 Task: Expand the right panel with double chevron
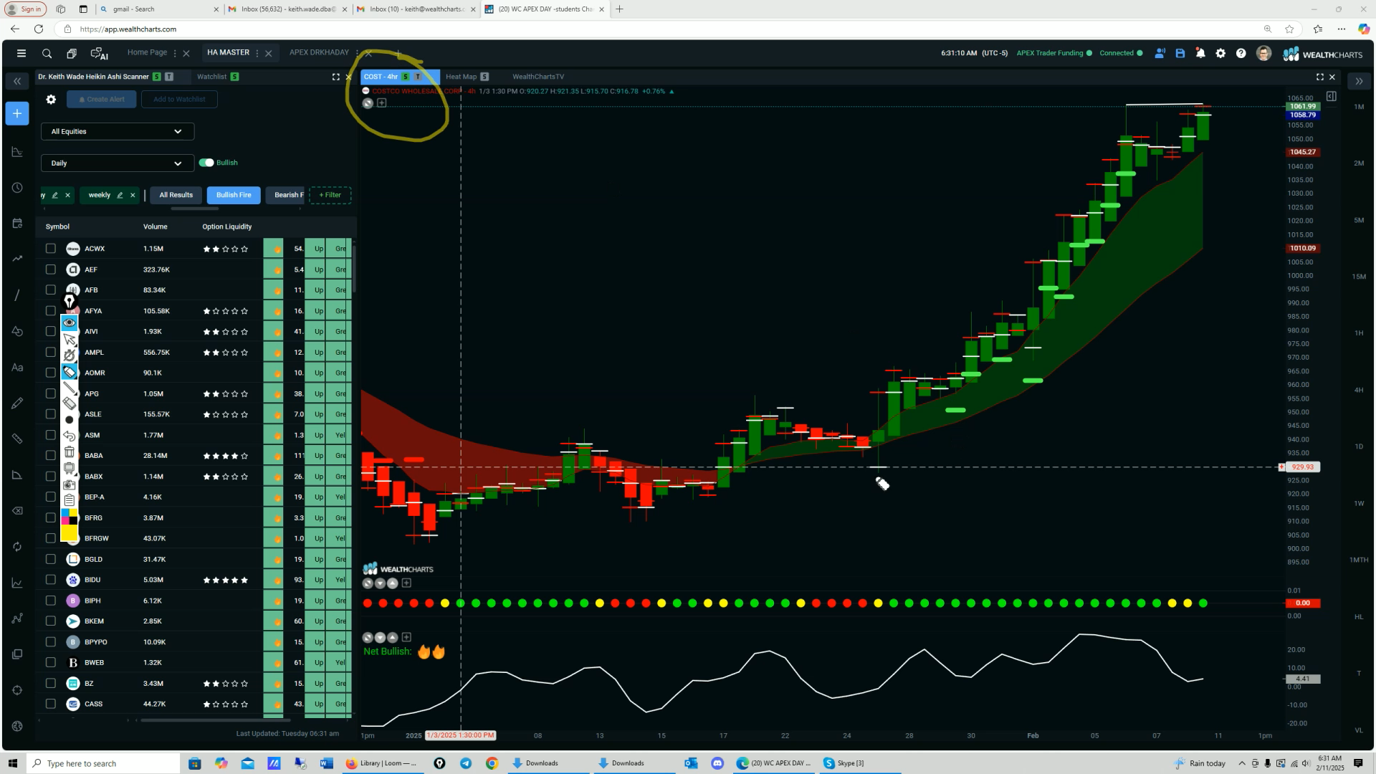coord(1359,81)
